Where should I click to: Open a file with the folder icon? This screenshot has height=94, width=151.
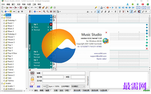7,8
